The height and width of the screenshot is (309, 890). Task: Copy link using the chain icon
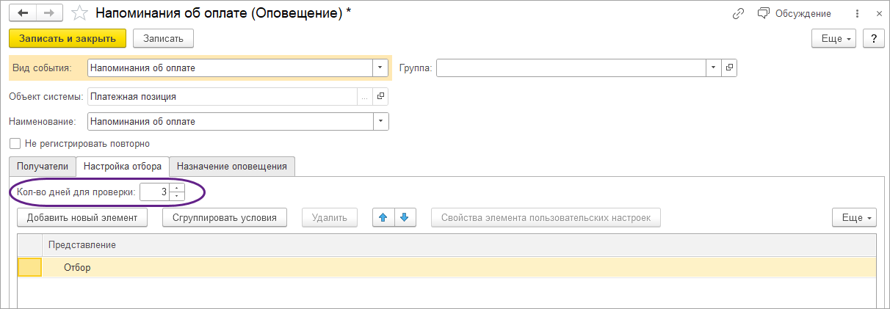[739, 13]
